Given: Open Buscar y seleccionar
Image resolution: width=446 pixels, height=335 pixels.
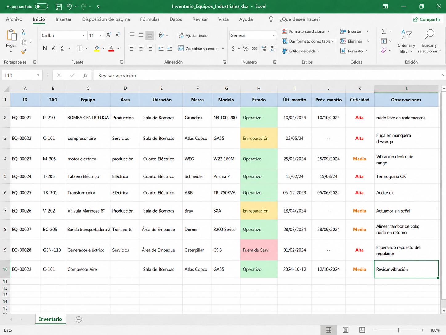Looking at the screenshot, I should tap(429, 41).
